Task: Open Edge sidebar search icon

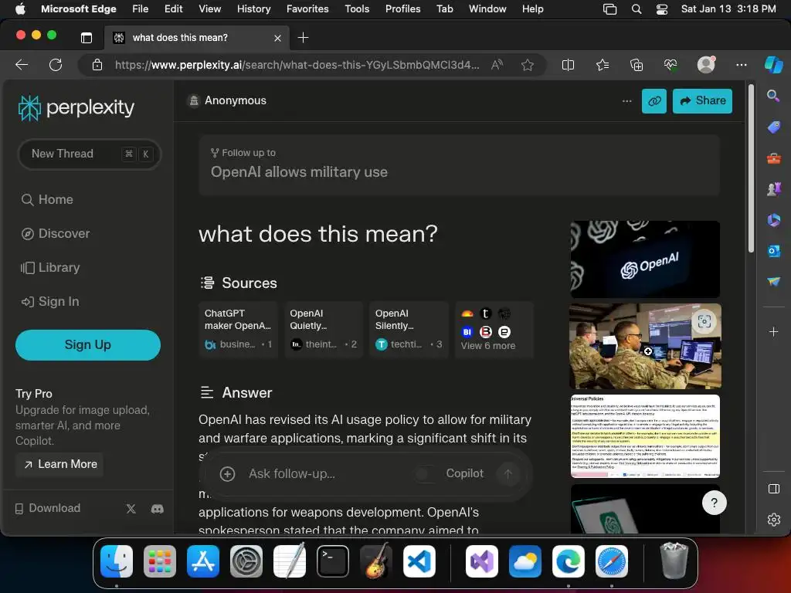Action: (773, 96)
